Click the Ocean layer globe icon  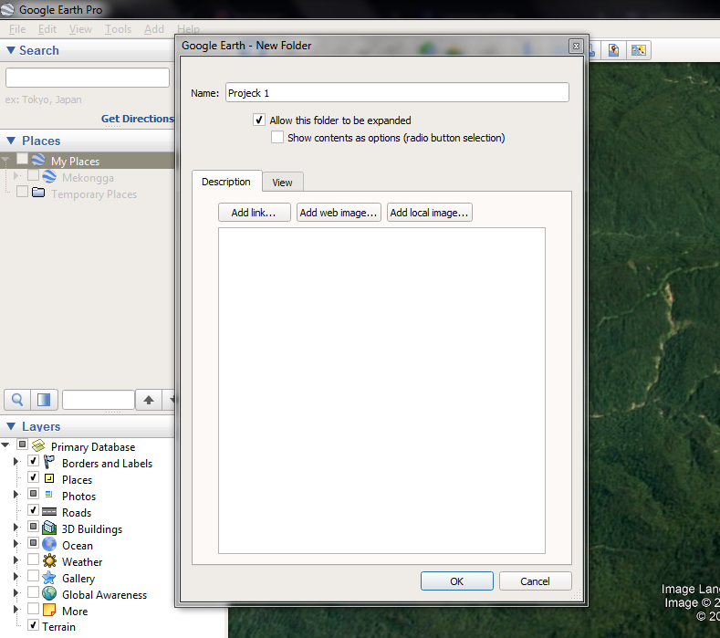click(49, 544)
